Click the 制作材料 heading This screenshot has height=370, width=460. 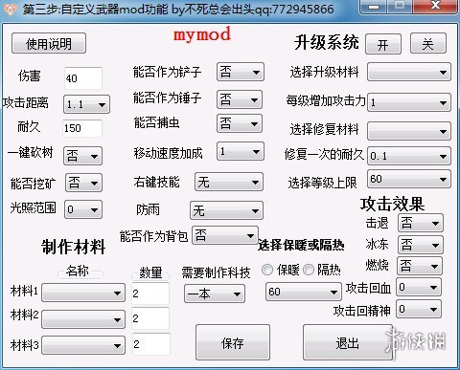(x=74, y=247)
